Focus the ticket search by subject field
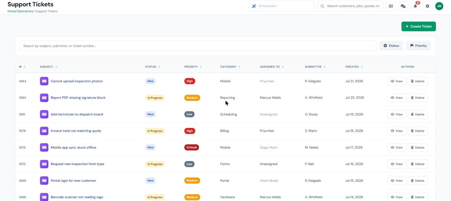Viewport: 451px width, 201px height. (x=198, y=46)
